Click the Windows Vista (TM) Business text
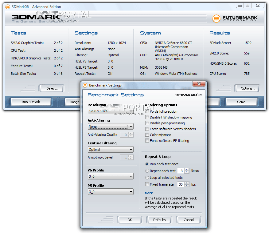269x233 pixels. click(176, 74)
